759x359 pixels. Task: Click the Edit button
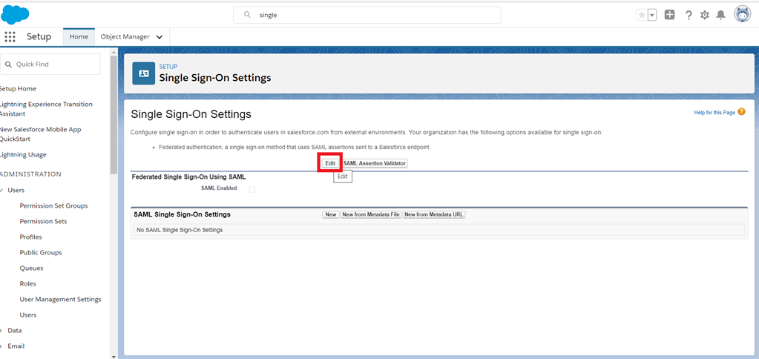click(330, 163)
